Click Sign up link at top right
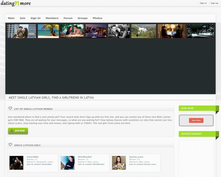Screen dimensions: 221x177 [214, 3]
